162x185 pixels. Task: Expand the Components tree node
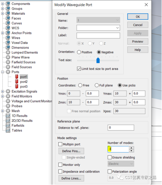(2, 4)
